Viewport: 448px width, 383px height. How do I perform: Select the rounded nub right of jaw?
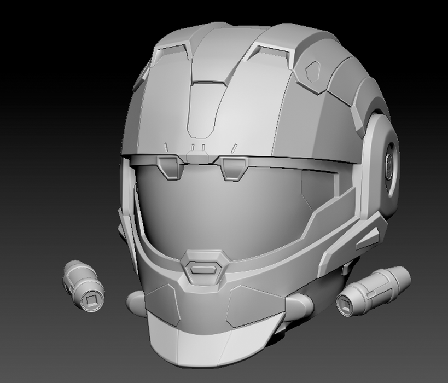pos(299,307)
